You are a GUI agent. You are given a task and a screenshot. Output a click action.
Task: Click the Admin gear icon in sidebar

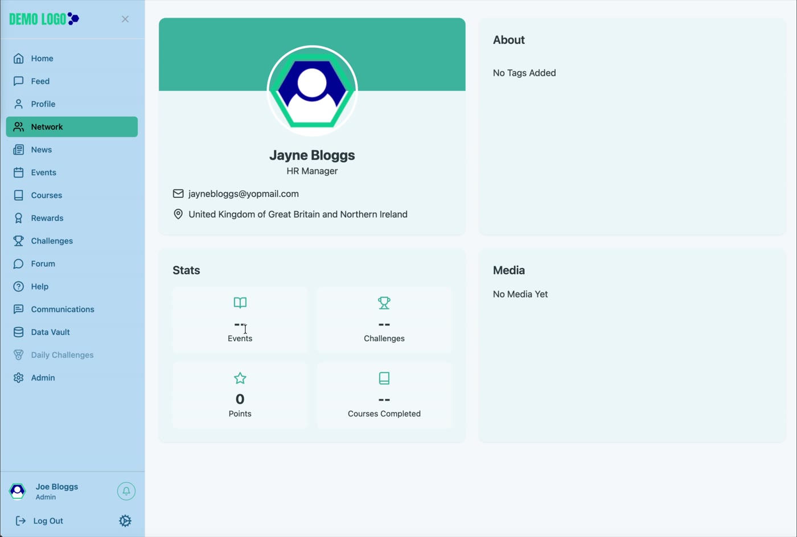(x=19, y=377)
